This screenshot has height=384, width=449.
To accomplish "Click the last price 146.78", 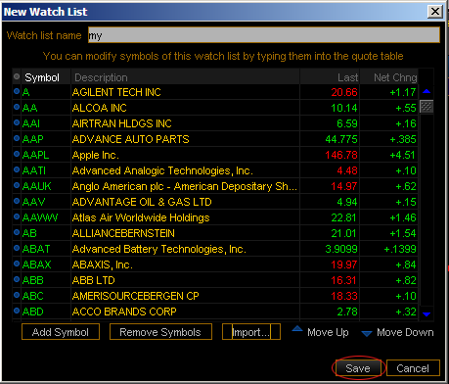I will [x=341, y=155].
